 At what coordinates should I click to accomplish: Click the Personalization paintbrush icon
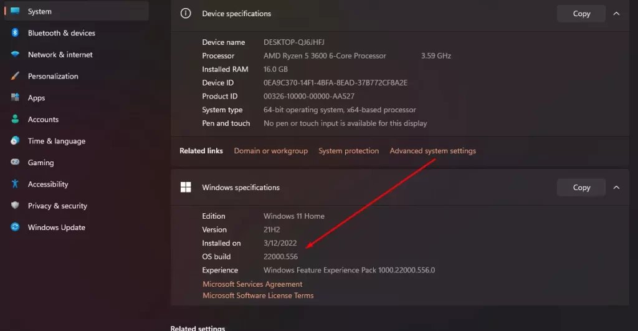tap(15, 75)
